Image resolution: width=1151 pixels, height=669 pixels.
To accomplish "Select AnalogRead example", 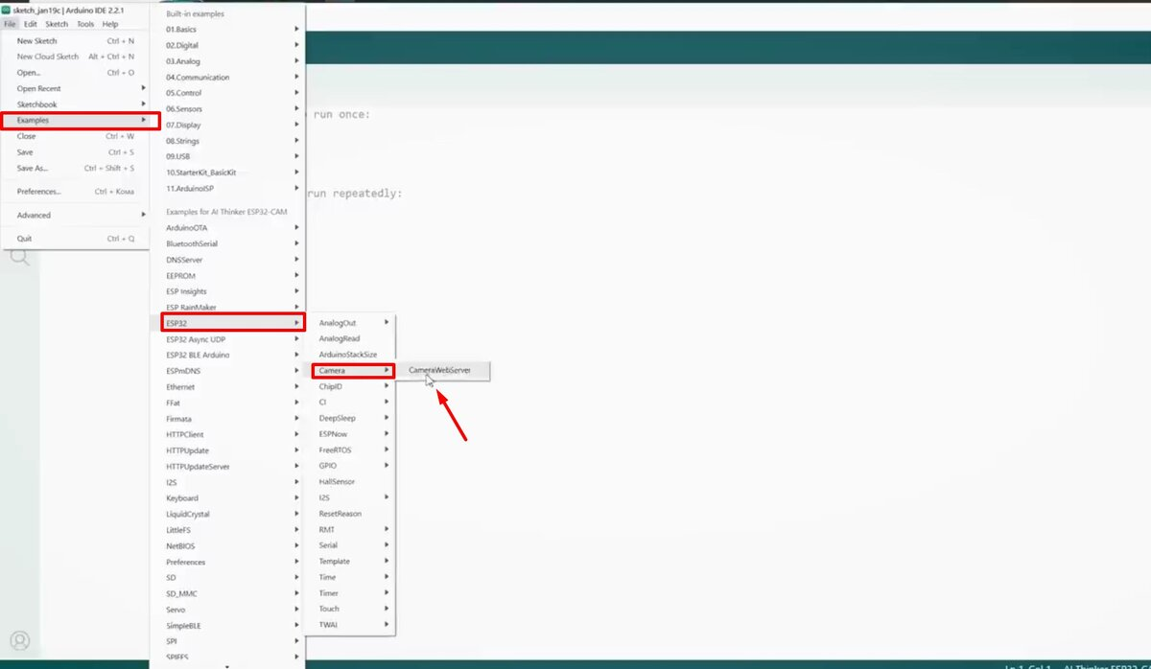I will (350, 338).
